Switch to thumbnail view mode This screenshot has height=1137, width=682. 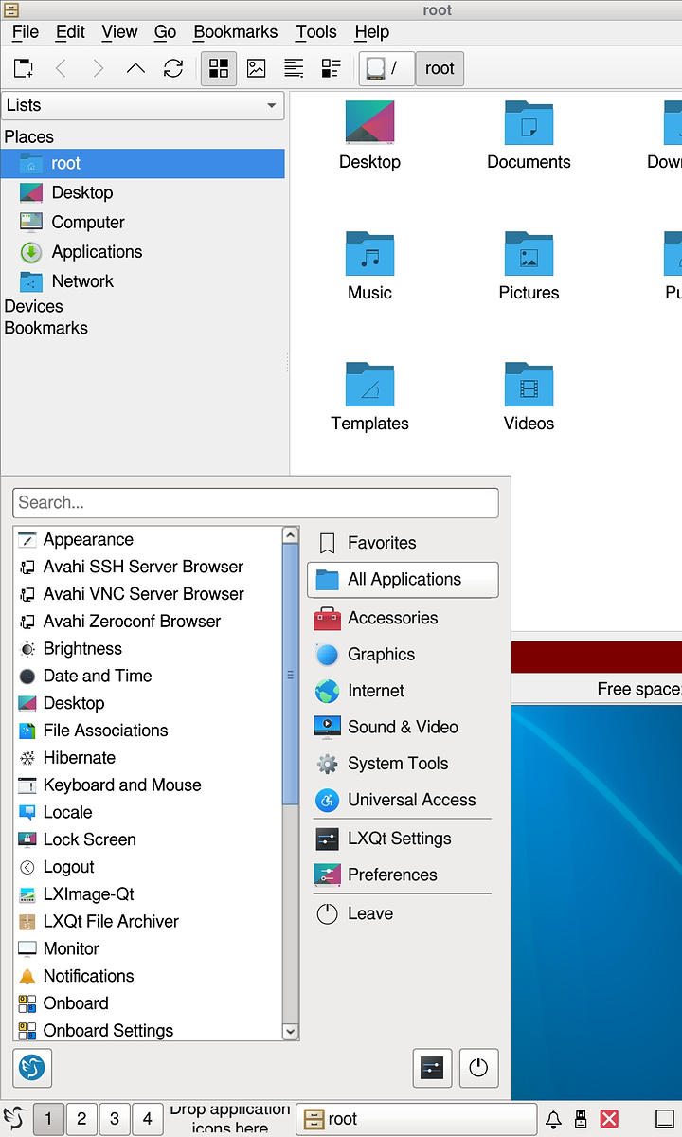tap(256, 68)
